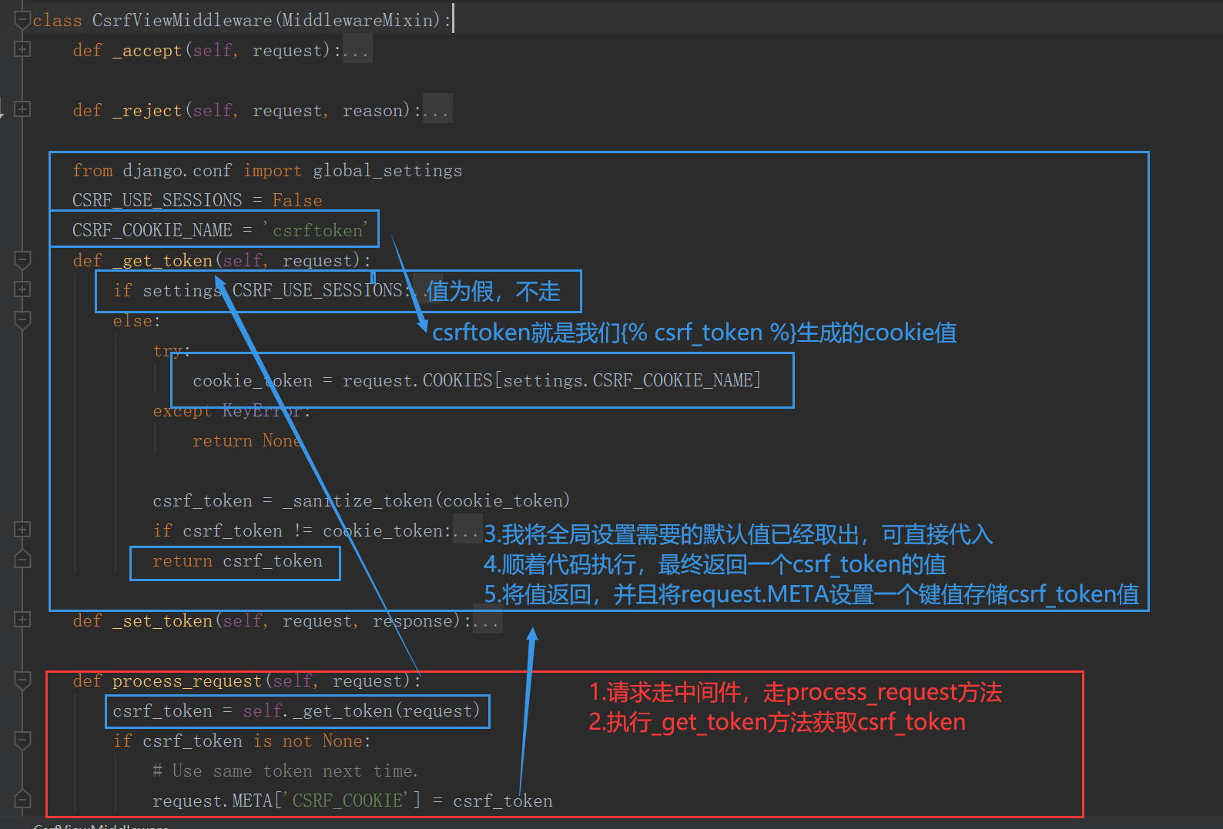This screenshot has width=1223, height=829.
Task: Click 'self._get_token(request)' call
Action: 362,710
